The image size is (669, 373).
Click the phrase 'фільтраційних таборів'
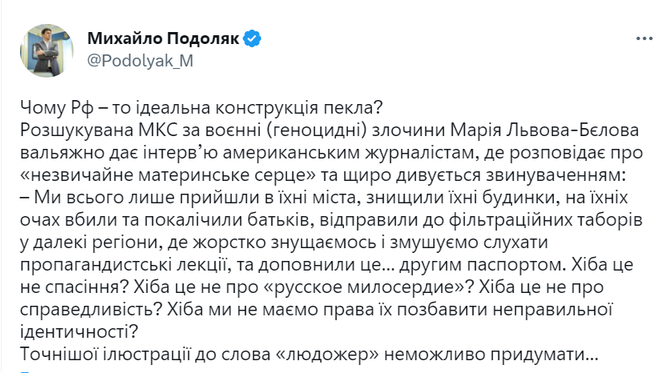click(546, 220)
